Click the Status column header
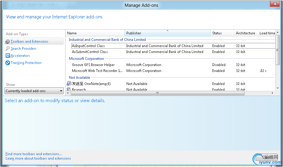 coord(222,33)
